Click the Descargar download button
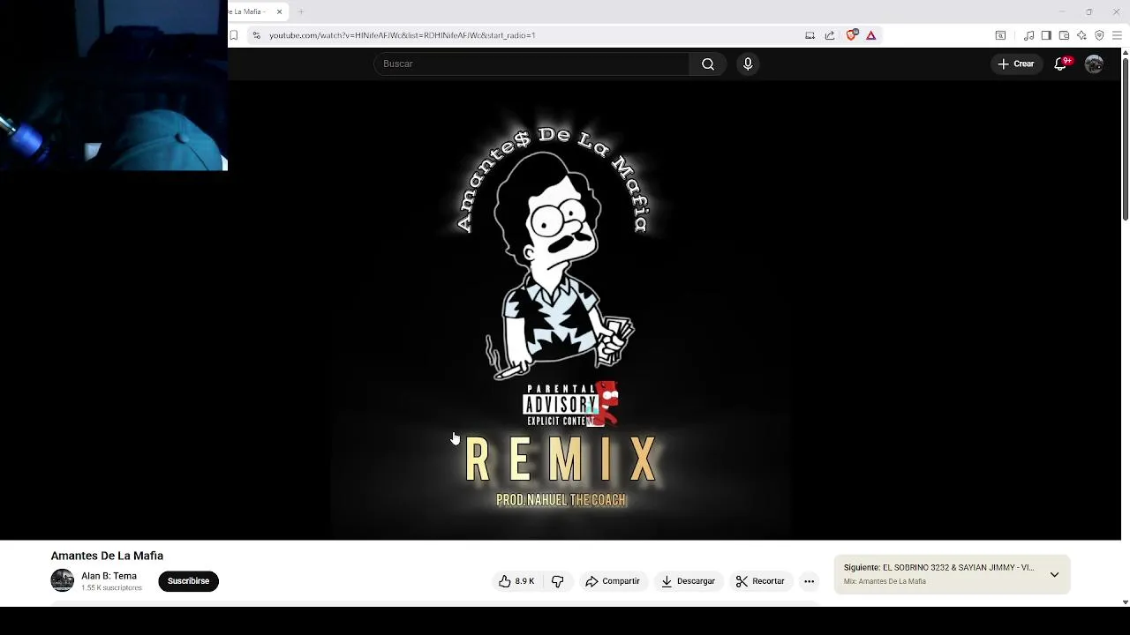1130x635 pixels. [x=688, y=581]
